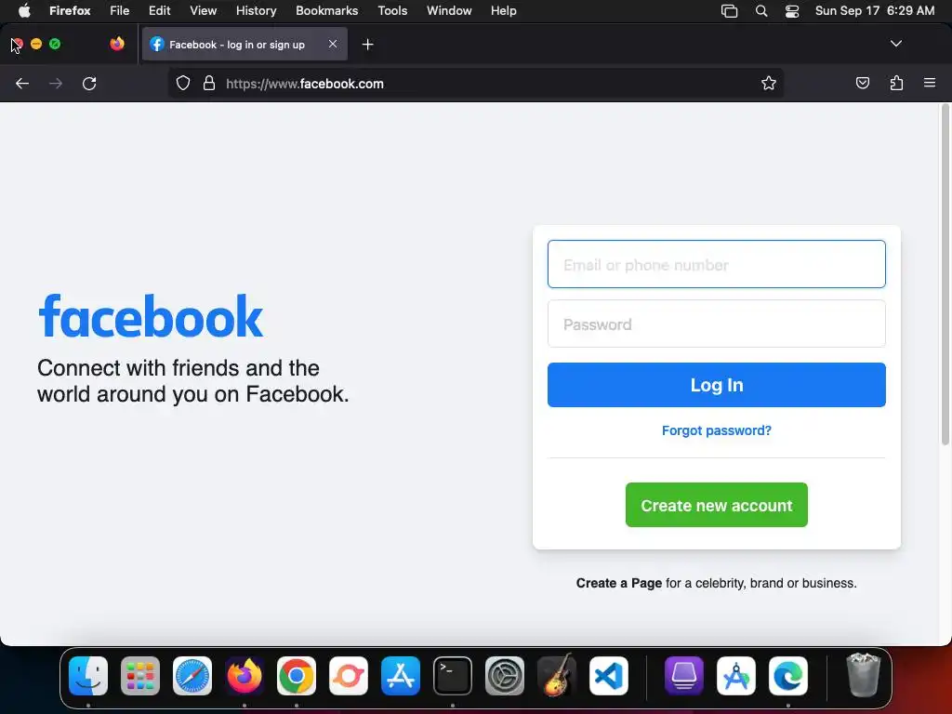
Task: Open Firefox application hamburger menu
Action: point(930,83)
